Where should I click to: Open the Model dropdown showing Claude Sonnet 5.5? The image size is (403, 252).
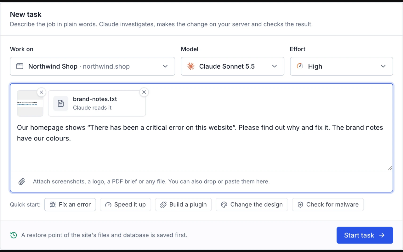click(232, 66)
